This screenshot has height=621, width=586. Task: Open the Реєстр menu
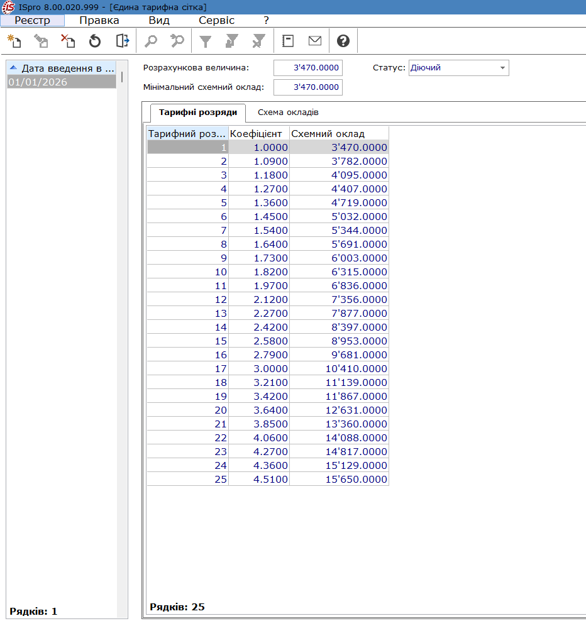pos(33,20)
